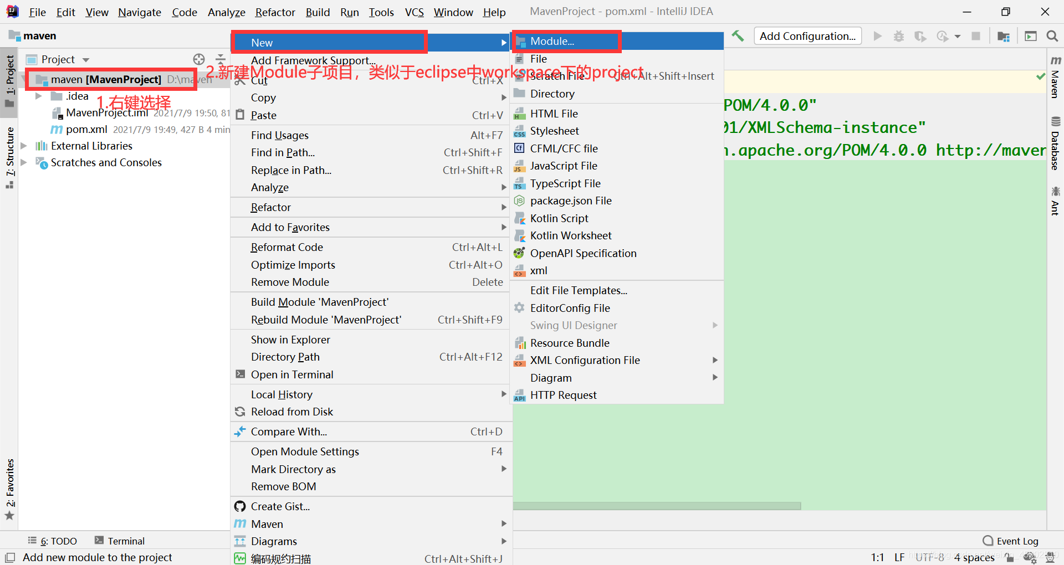Select HTTP Request in submenu
This screenshot has width=1064, height=565.
[617, 395]
